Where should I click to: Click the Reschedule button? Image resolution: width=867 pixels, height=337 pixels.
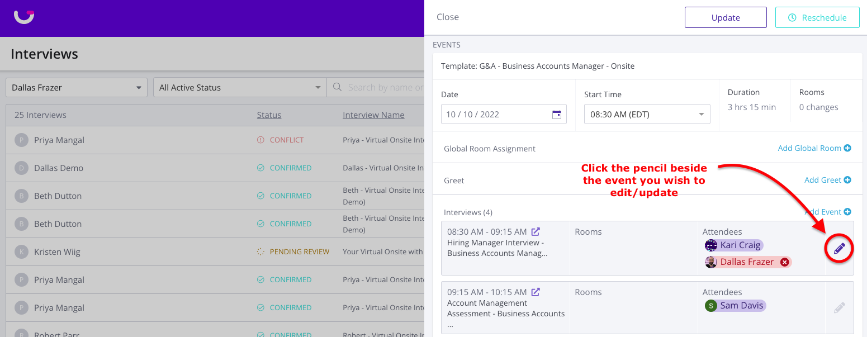pos(817,17)
